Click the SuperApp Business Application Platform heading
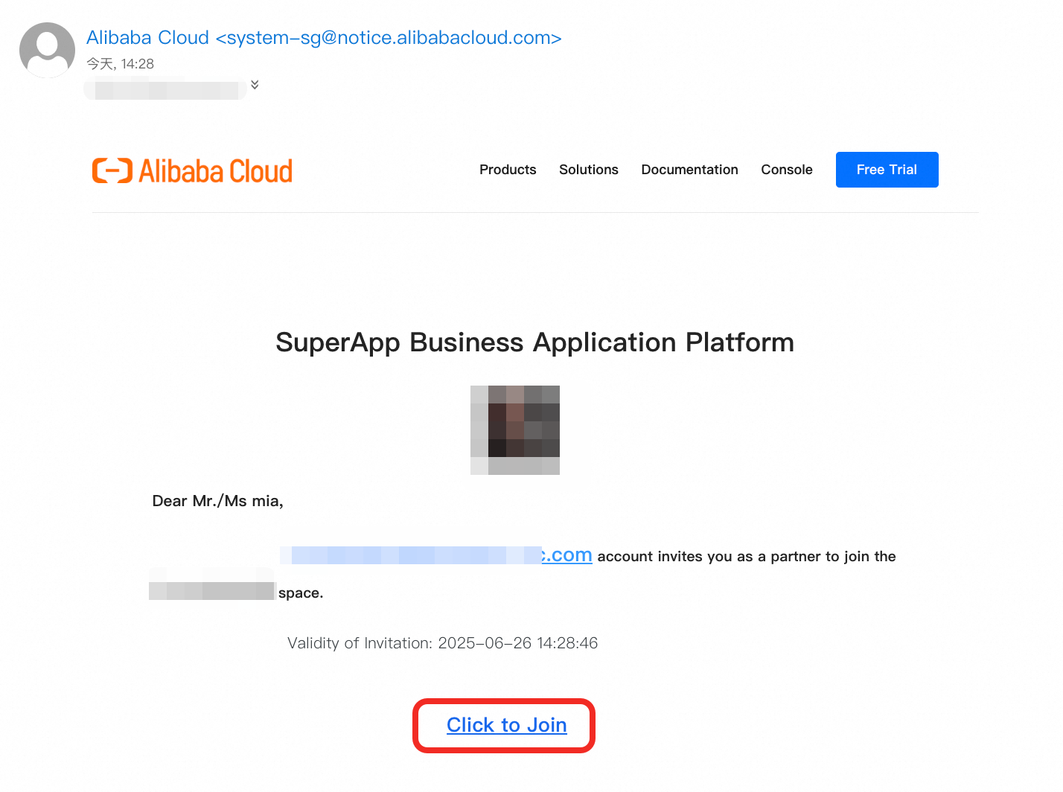Image resolution: width=1063 pixels, height=792 pixels. [x=534, y=342]
